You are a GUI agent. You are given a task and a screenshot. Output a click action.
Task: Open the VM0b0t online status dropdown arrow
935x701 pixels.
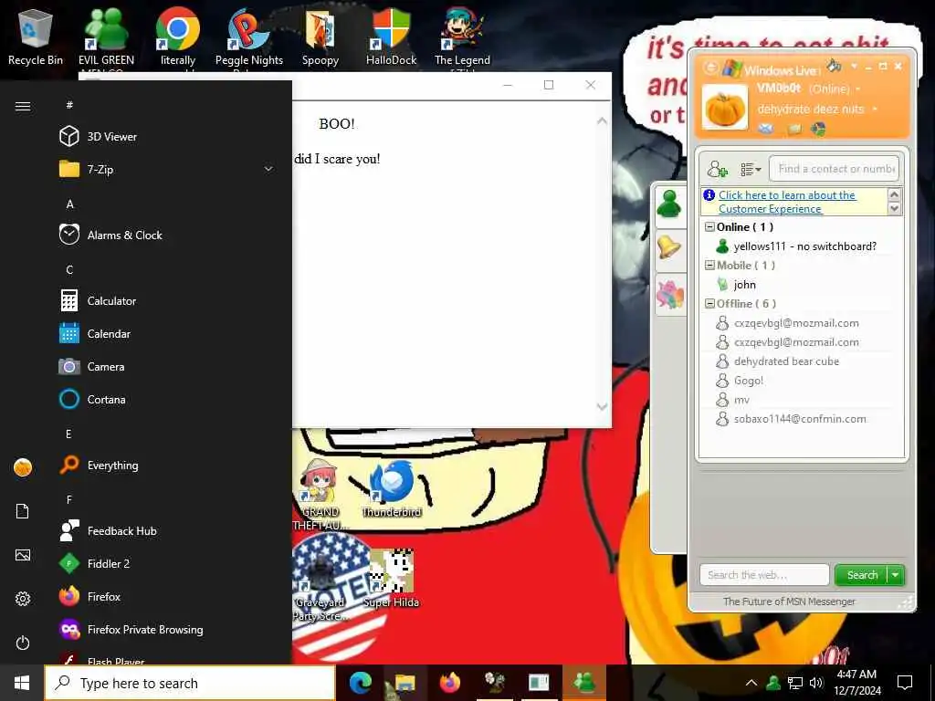[858, 89]
